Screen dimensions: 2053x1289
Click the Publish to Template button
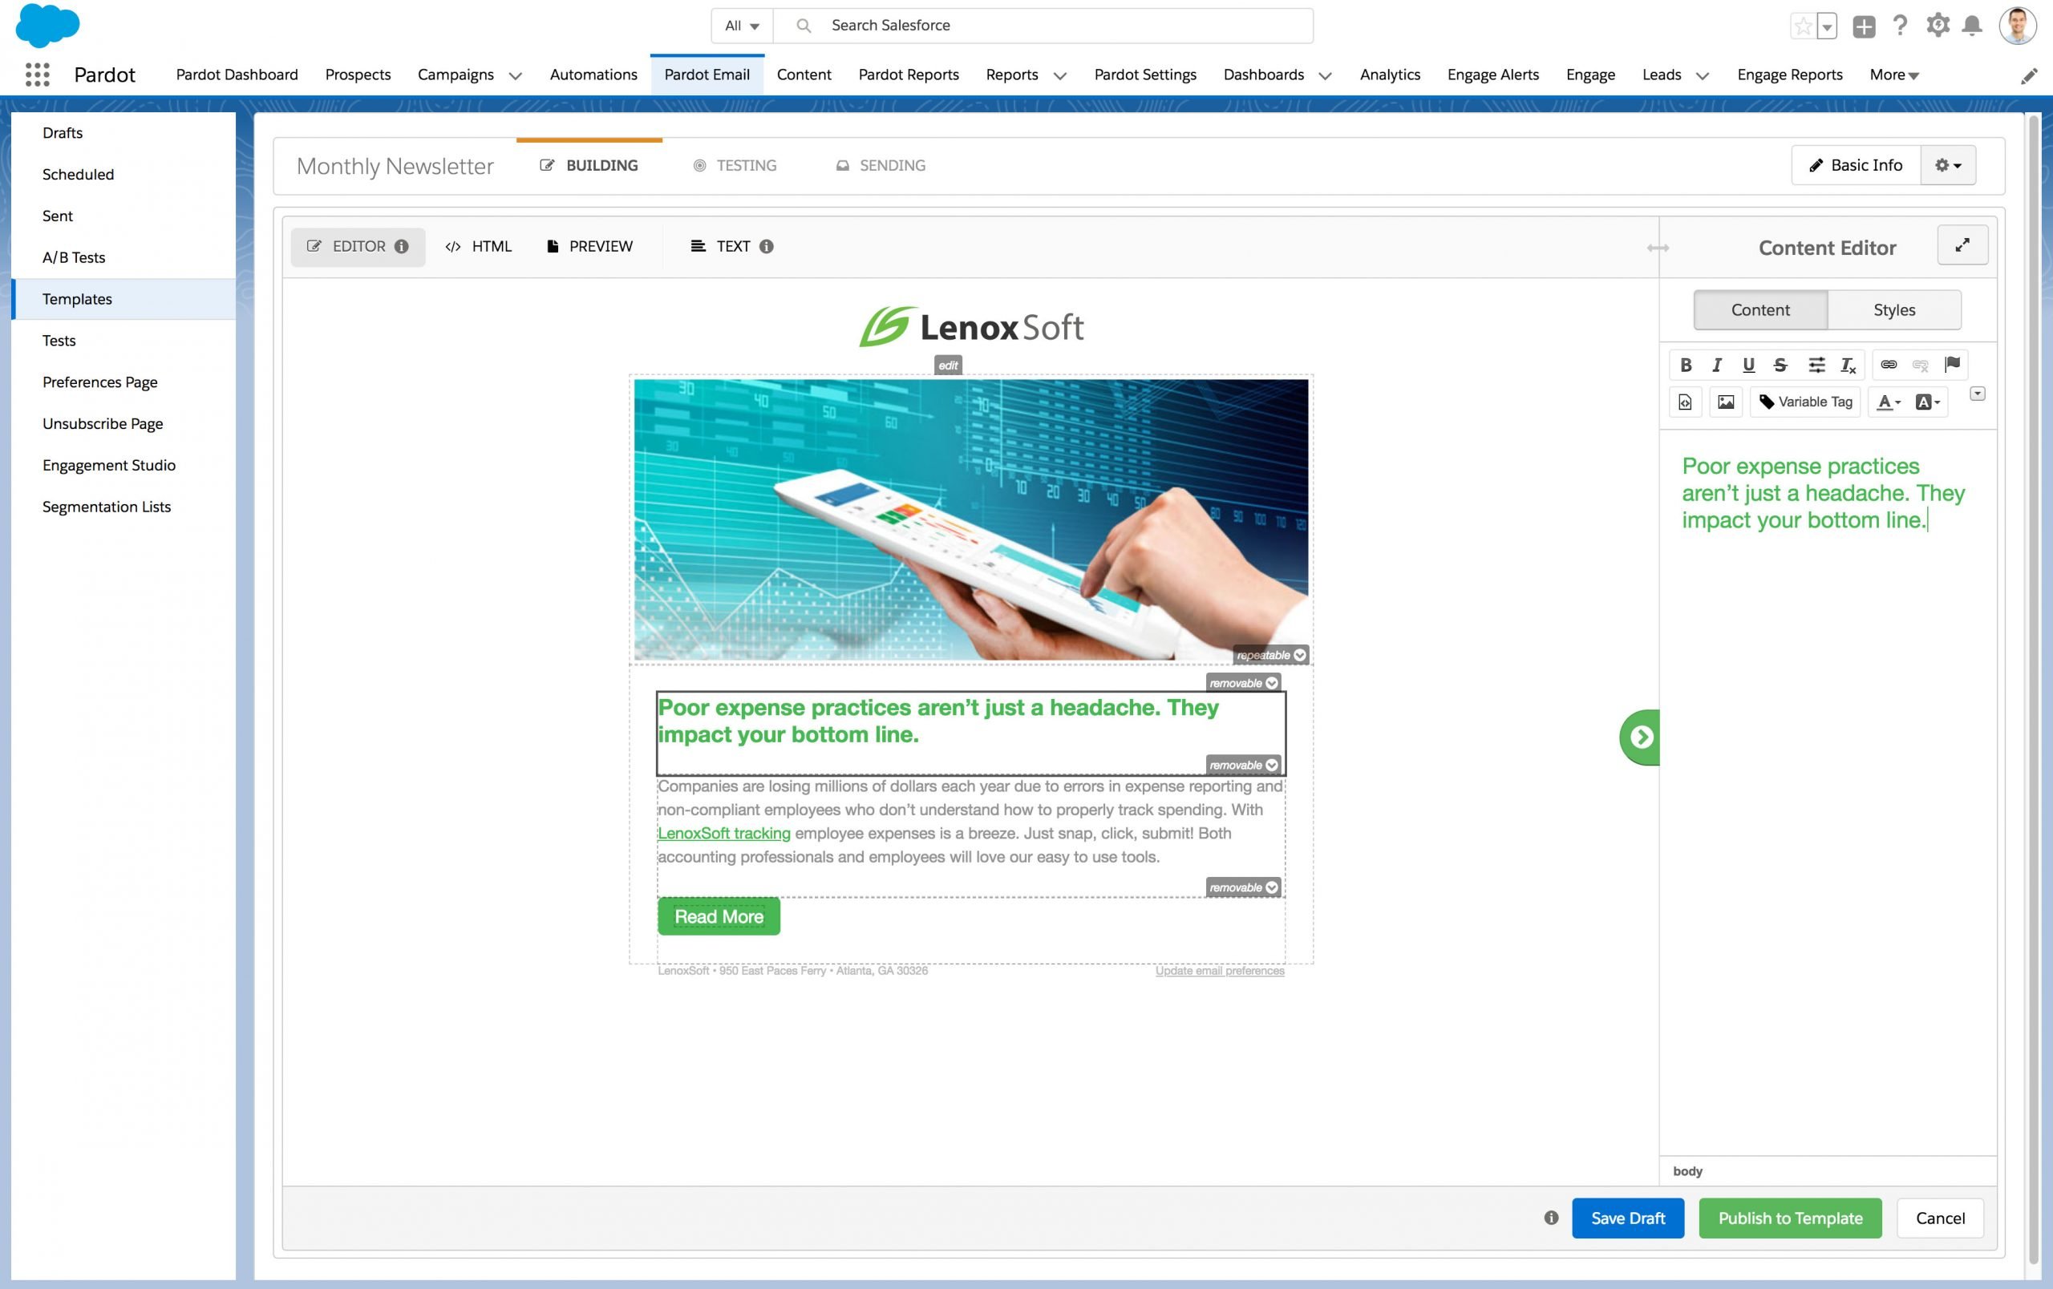[x=1790, y=1218]
